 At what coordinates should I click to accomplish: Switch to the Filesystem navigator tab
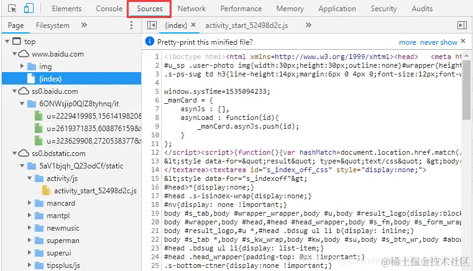[x=52, y=25]
